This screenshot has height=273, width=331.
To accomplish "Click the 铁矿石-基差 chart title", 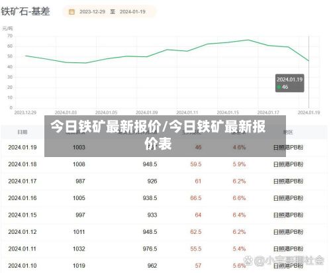I will pos(25,11).
